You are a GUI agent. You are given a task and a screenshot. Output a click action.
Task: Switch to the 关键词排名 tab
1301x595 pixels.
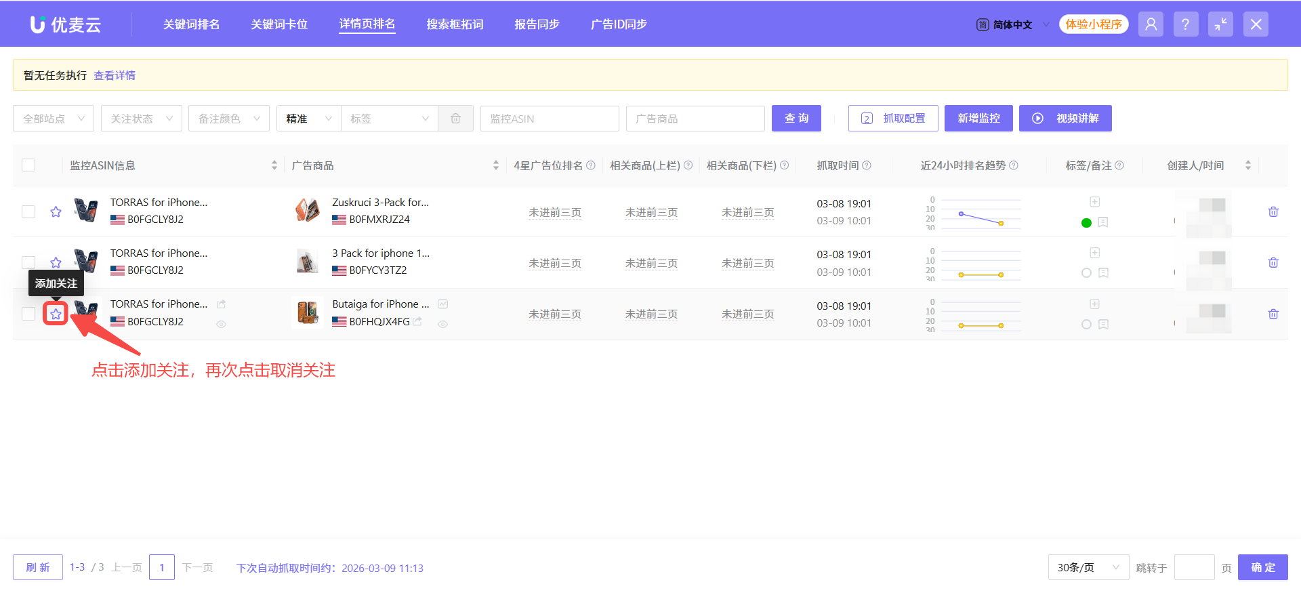click(x=191, y=24)
